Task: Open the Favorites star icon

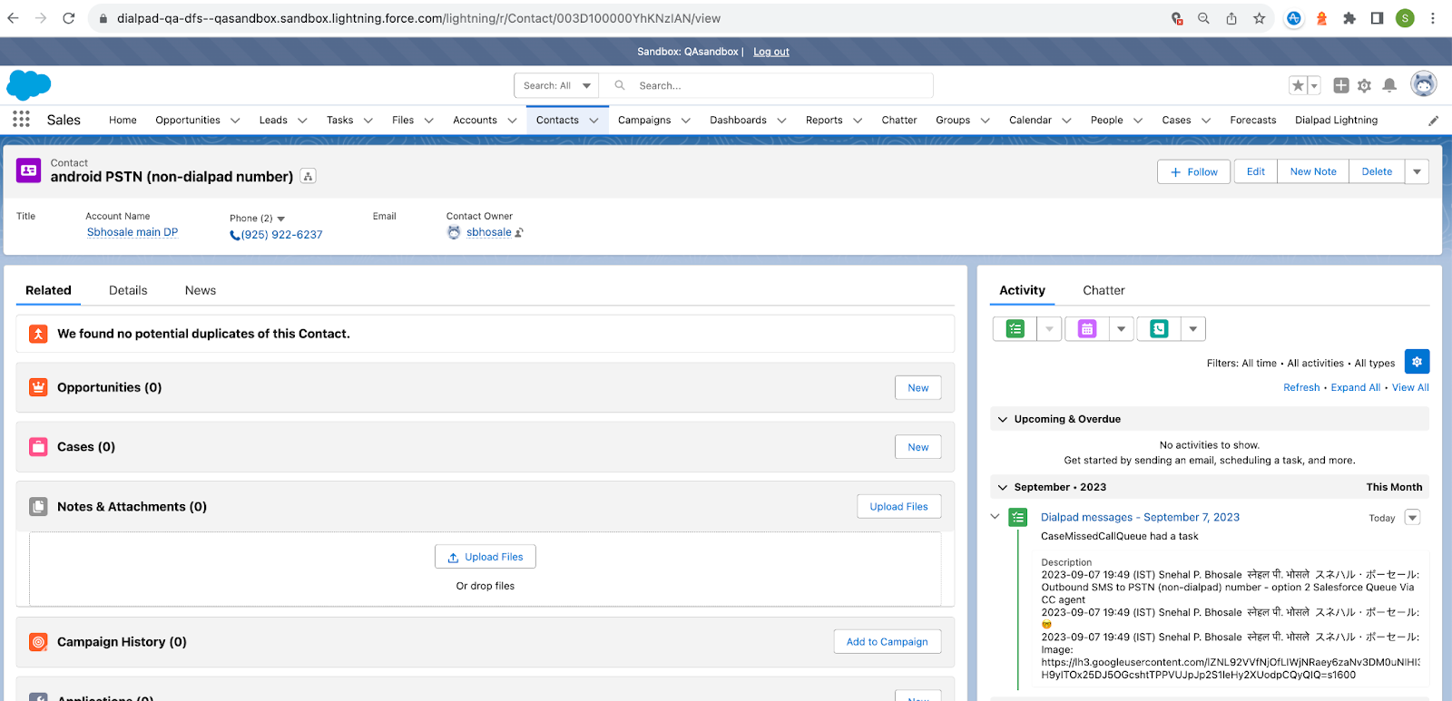Action: [1298, 85]
